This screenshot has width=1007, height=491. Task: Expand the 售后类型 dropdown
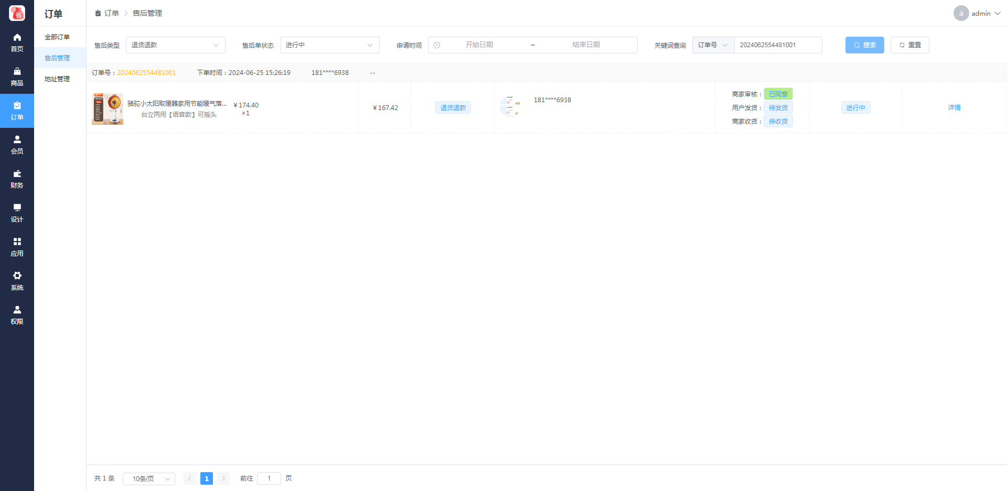[175, 45]
